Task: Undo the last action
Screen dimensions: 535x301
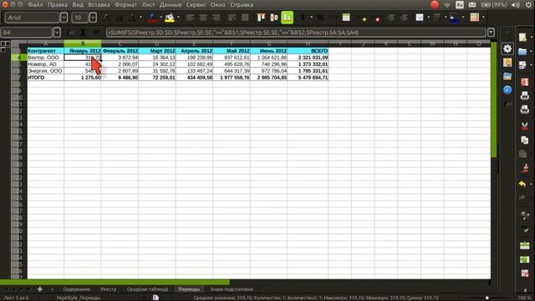Action: 522,184
